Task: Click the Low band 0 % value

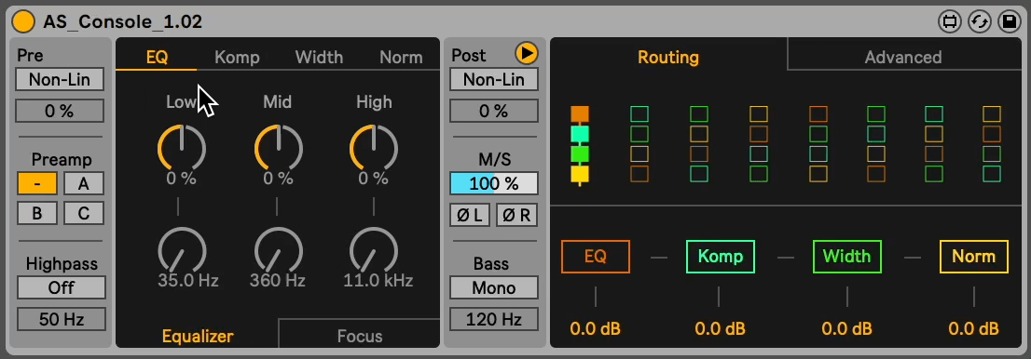Action: 182,179
